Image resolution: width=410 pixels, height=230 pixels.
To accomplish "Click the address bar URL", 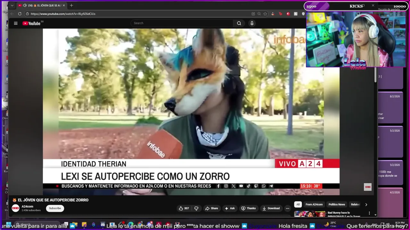I will pos(63,14).
